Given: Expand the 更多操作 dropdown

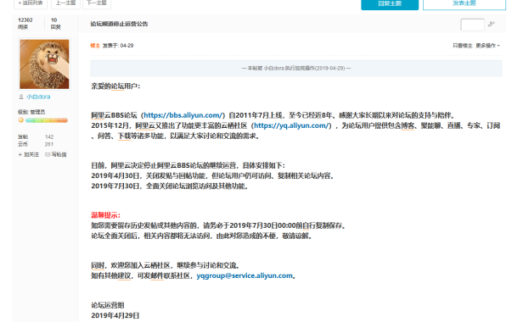Looking at the screenshot, I should (x=487, y=46).
